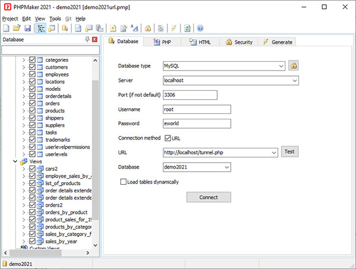Click the lightning bolt Generate toolbar icon
This screenshot has width=356, height=269.
point(173,28)
